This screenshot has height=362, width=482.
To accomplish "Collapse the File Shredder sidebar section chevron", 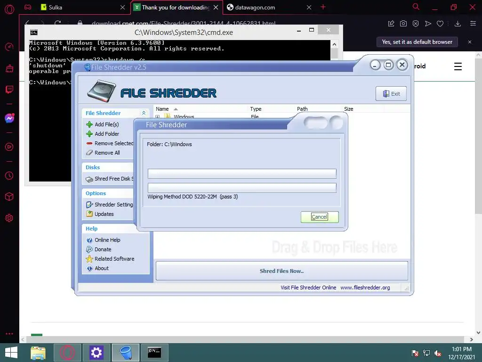I will point(144,113).
